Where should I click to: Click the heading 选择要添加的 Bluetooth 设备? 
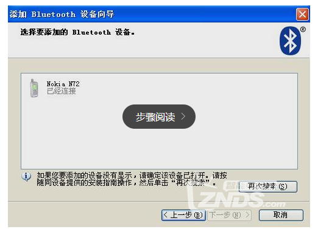tap(77, 32)
